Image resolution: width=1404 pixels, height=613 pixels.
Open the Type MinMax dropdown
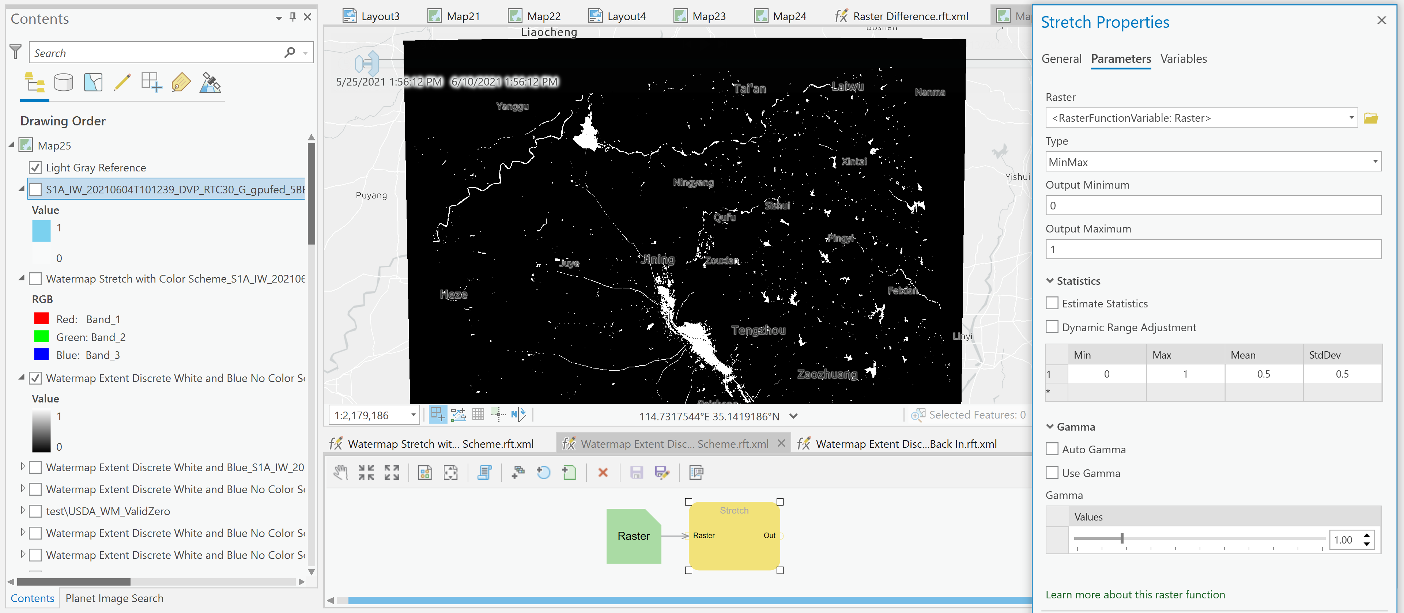1375,162
